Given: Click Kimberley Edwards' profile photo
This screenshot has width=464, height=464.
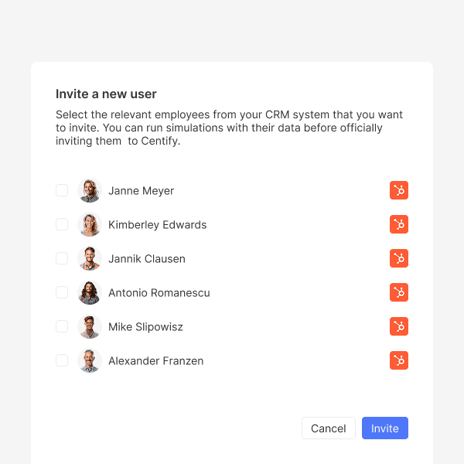Looking at the screenshot, I should tap(90, 225).
